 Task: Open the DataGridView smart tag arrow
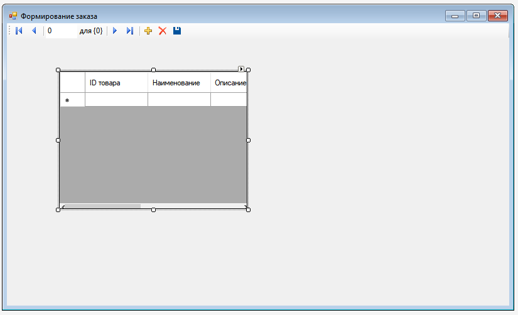pos(241,68)
